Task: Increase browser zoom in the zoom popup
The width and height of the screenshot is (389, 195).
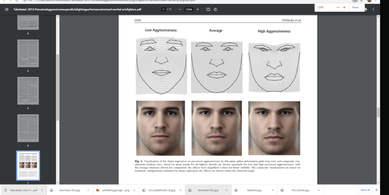Action: click(344, 7)
